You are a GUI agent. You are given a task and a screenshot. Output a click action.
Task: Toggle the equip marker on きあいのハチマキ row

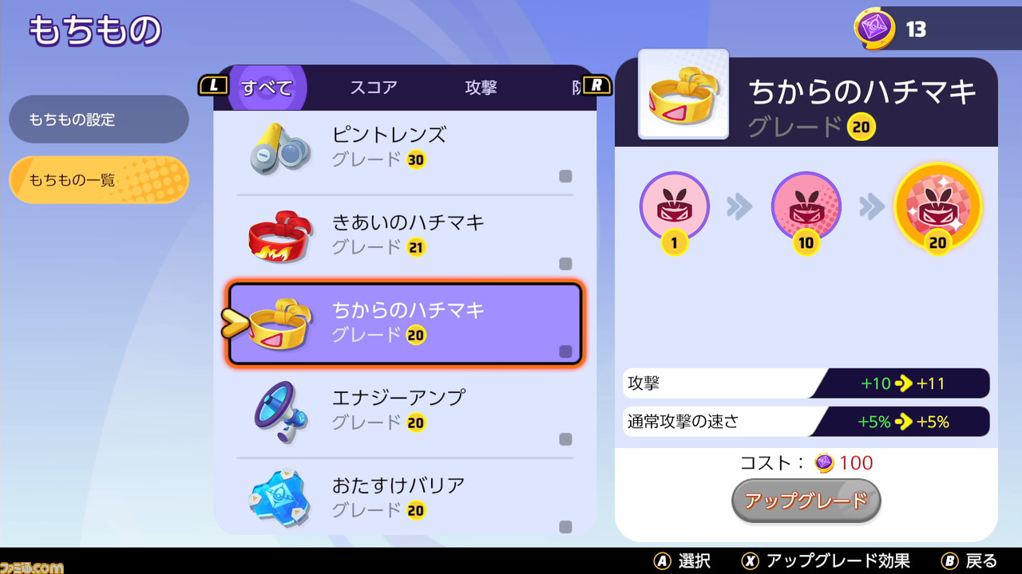565,264
